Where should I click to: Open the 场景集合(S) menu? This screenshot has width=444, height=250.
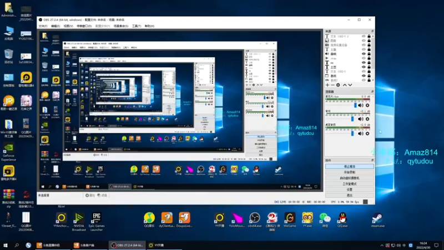121,26
